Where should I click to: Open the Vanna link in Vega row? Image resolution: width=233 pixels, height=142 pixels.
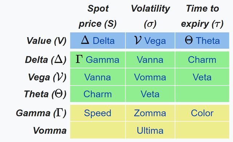click(x=98, y=77)
